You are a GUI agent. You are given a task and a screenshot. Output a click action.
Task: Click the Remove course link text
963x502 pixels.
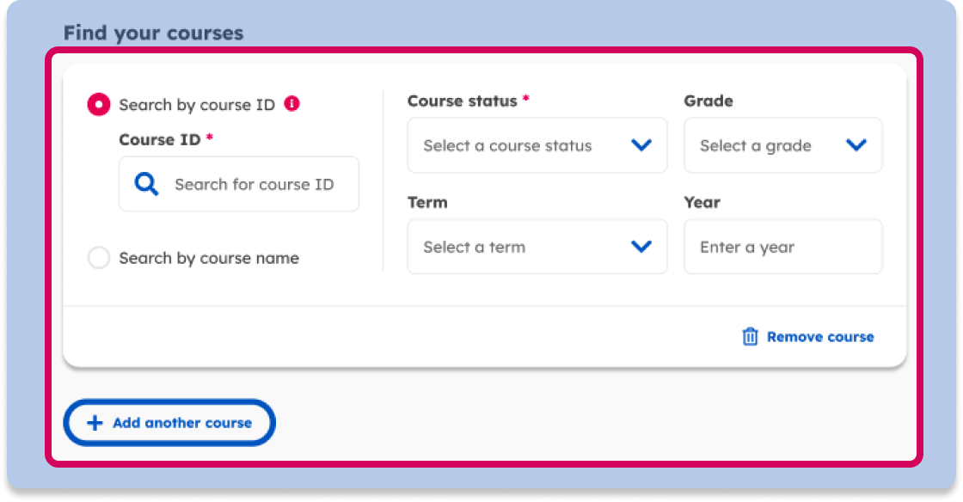[820, 337]
